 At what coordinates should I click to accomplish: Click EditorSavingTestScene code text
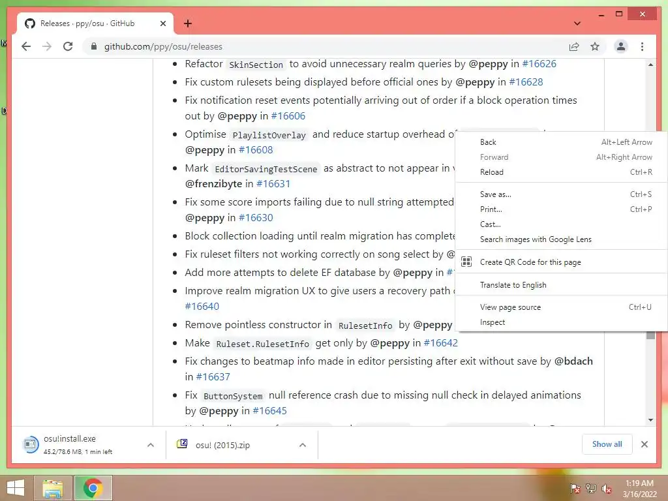[266, 169]
